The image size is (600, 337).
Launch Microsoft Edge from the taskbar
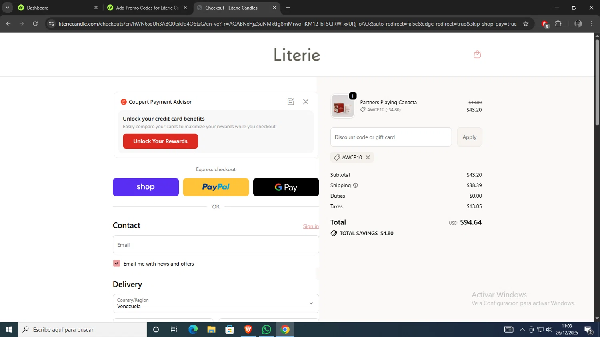click(x=193, y=329)
